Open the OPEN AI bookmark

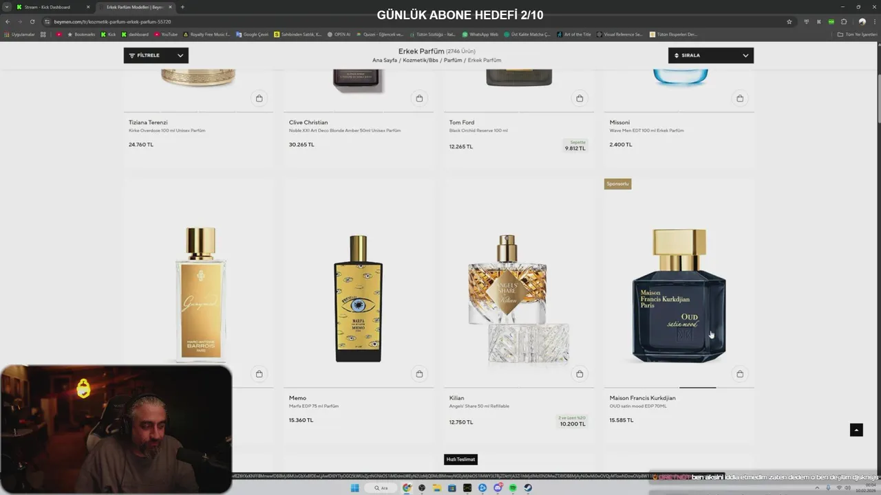[339, 34]
